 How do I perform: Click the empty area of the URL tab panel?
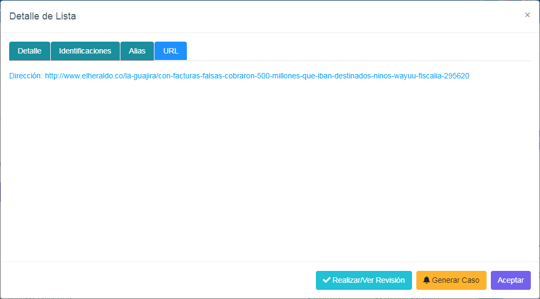coord(270,173)
